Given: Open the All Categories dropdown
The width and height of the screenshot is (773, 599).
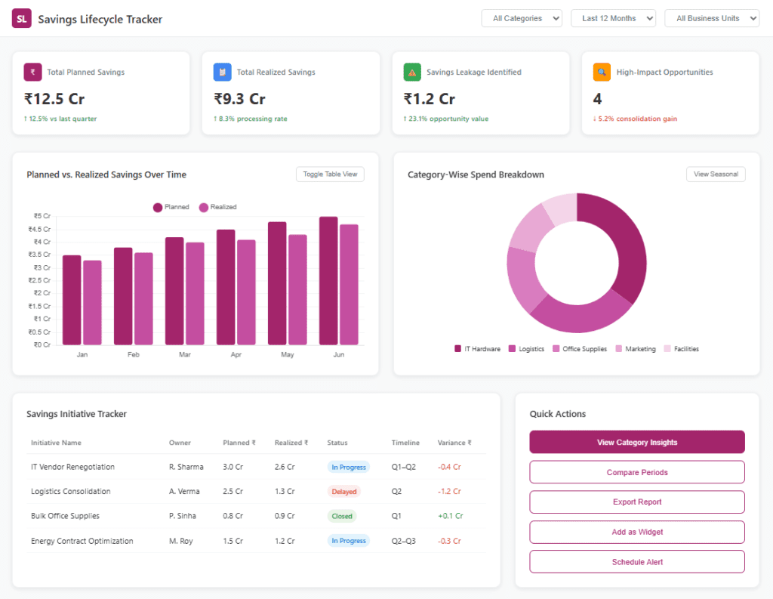Looking at the screenshot, I should [522, 18].
